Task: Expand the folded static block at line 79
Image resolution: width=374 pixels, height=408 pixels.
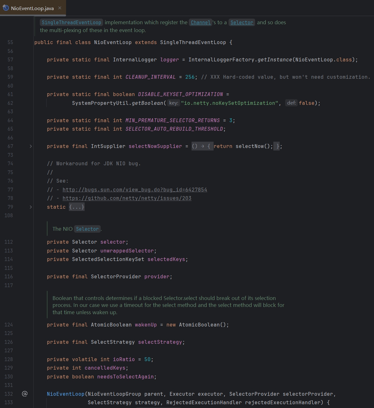Action: tap(31, 207)
